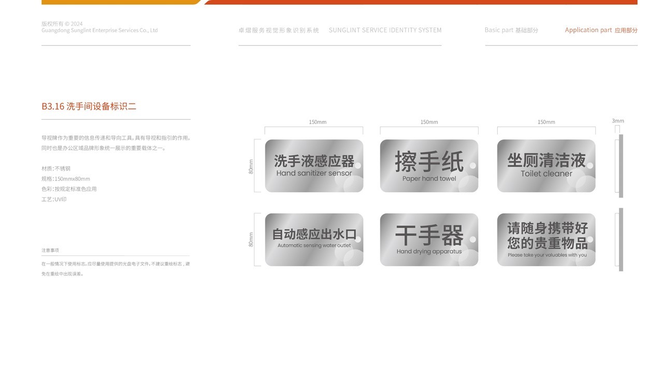Select the 80mm height dimension marker
The width and height of the screenshot is (663, 373).
(x=251, y=165)
